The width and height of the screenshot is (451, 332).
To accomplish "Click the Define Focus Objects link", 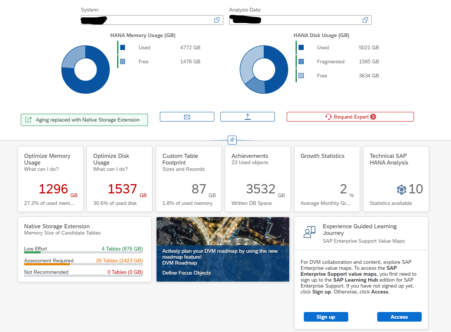I will tap(187, 273).
